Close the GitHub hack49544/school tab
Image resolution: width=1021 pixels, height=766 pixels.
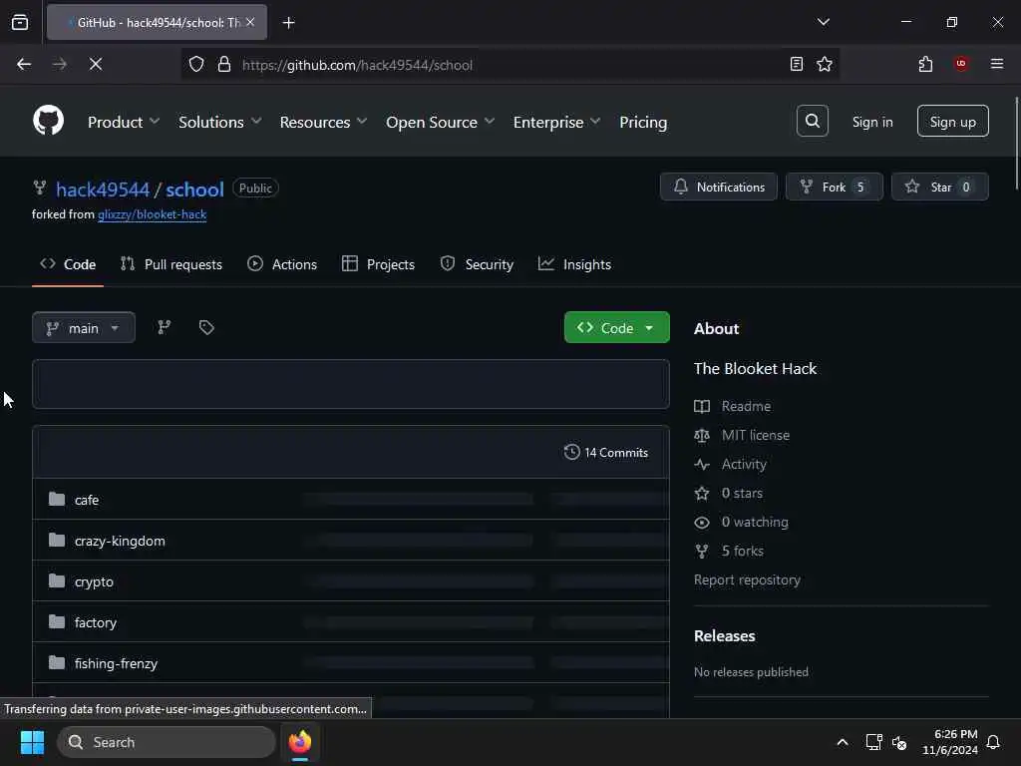[250, 22]
